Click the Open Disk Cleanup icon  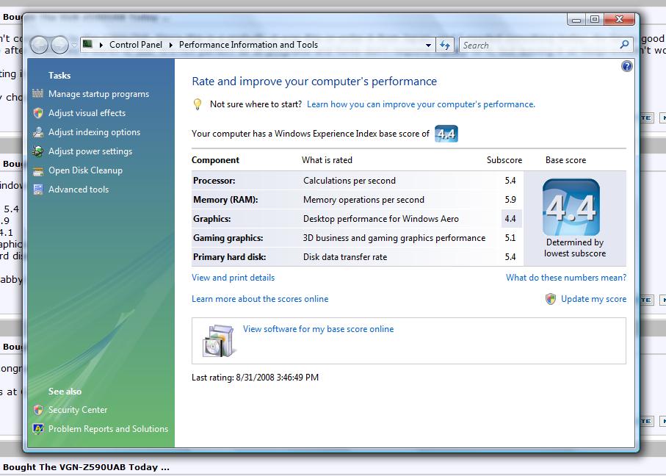(x=37, y=170)
